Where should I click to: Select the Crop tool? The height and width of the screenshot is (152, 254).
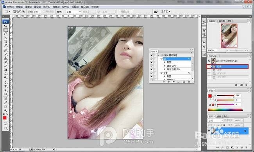pyautogui.click(x=5, y=42)
